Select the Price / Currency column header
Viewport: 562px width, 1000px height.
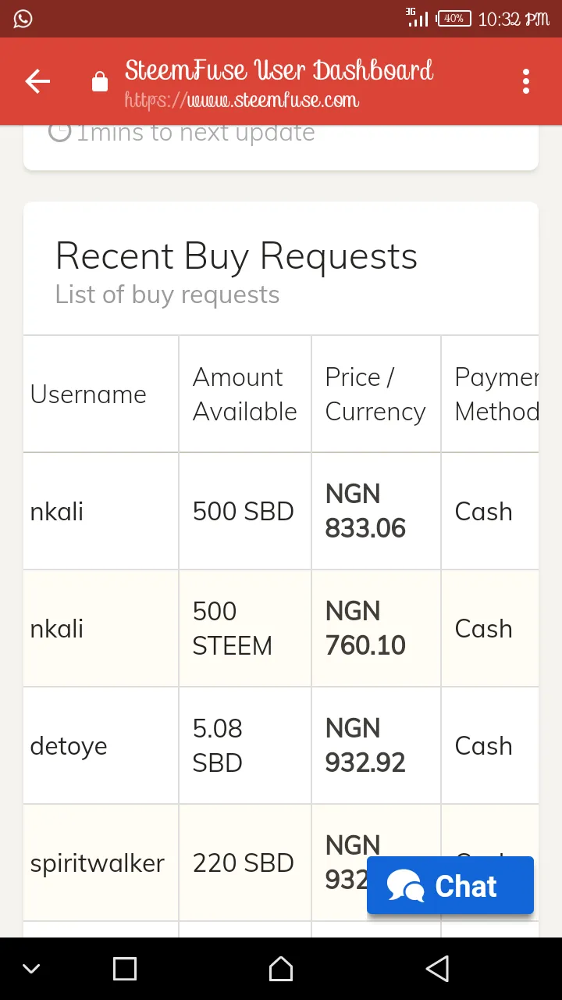375,395
